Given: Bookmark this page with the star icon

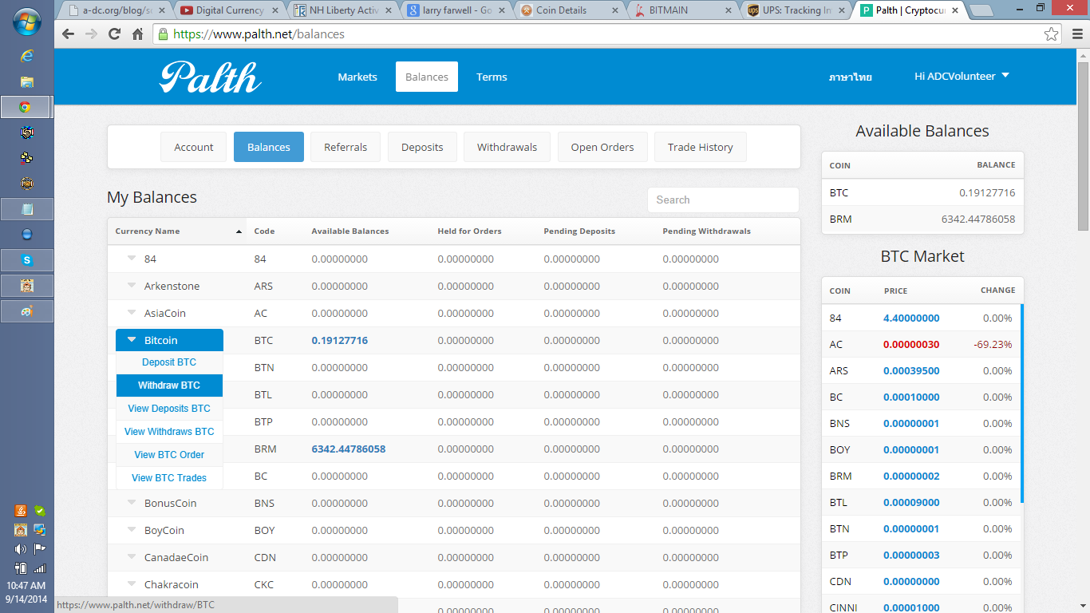Looking at the screenshot, I should (1052, 34).
